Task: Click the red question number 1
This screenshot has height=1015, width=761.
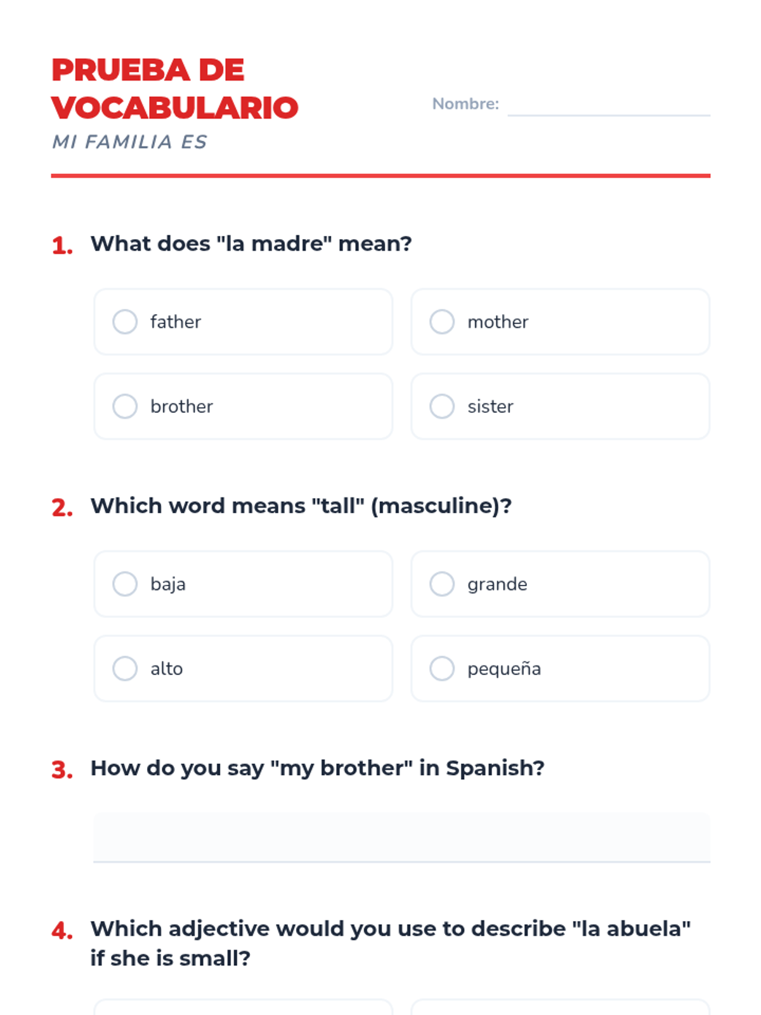Action: click(x=62, y=246)
